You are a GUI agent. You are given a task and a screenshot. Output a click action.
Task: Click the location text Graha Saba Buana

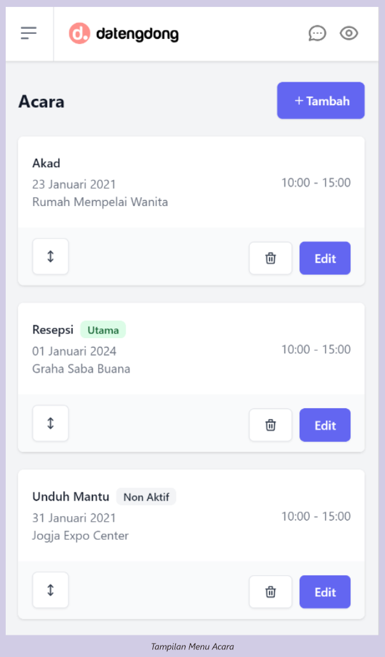click(81, 369)
